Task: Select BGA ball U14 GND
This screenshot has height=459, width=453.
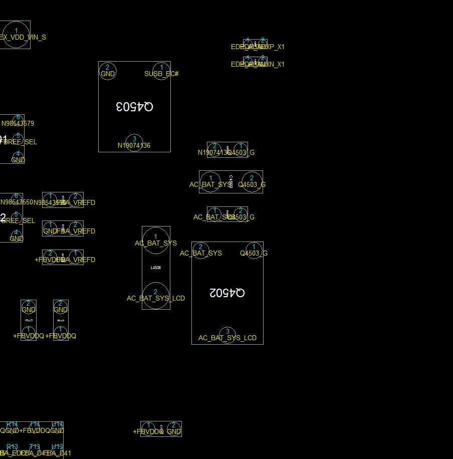Action: pyautogui.click(x=57, y=427)
